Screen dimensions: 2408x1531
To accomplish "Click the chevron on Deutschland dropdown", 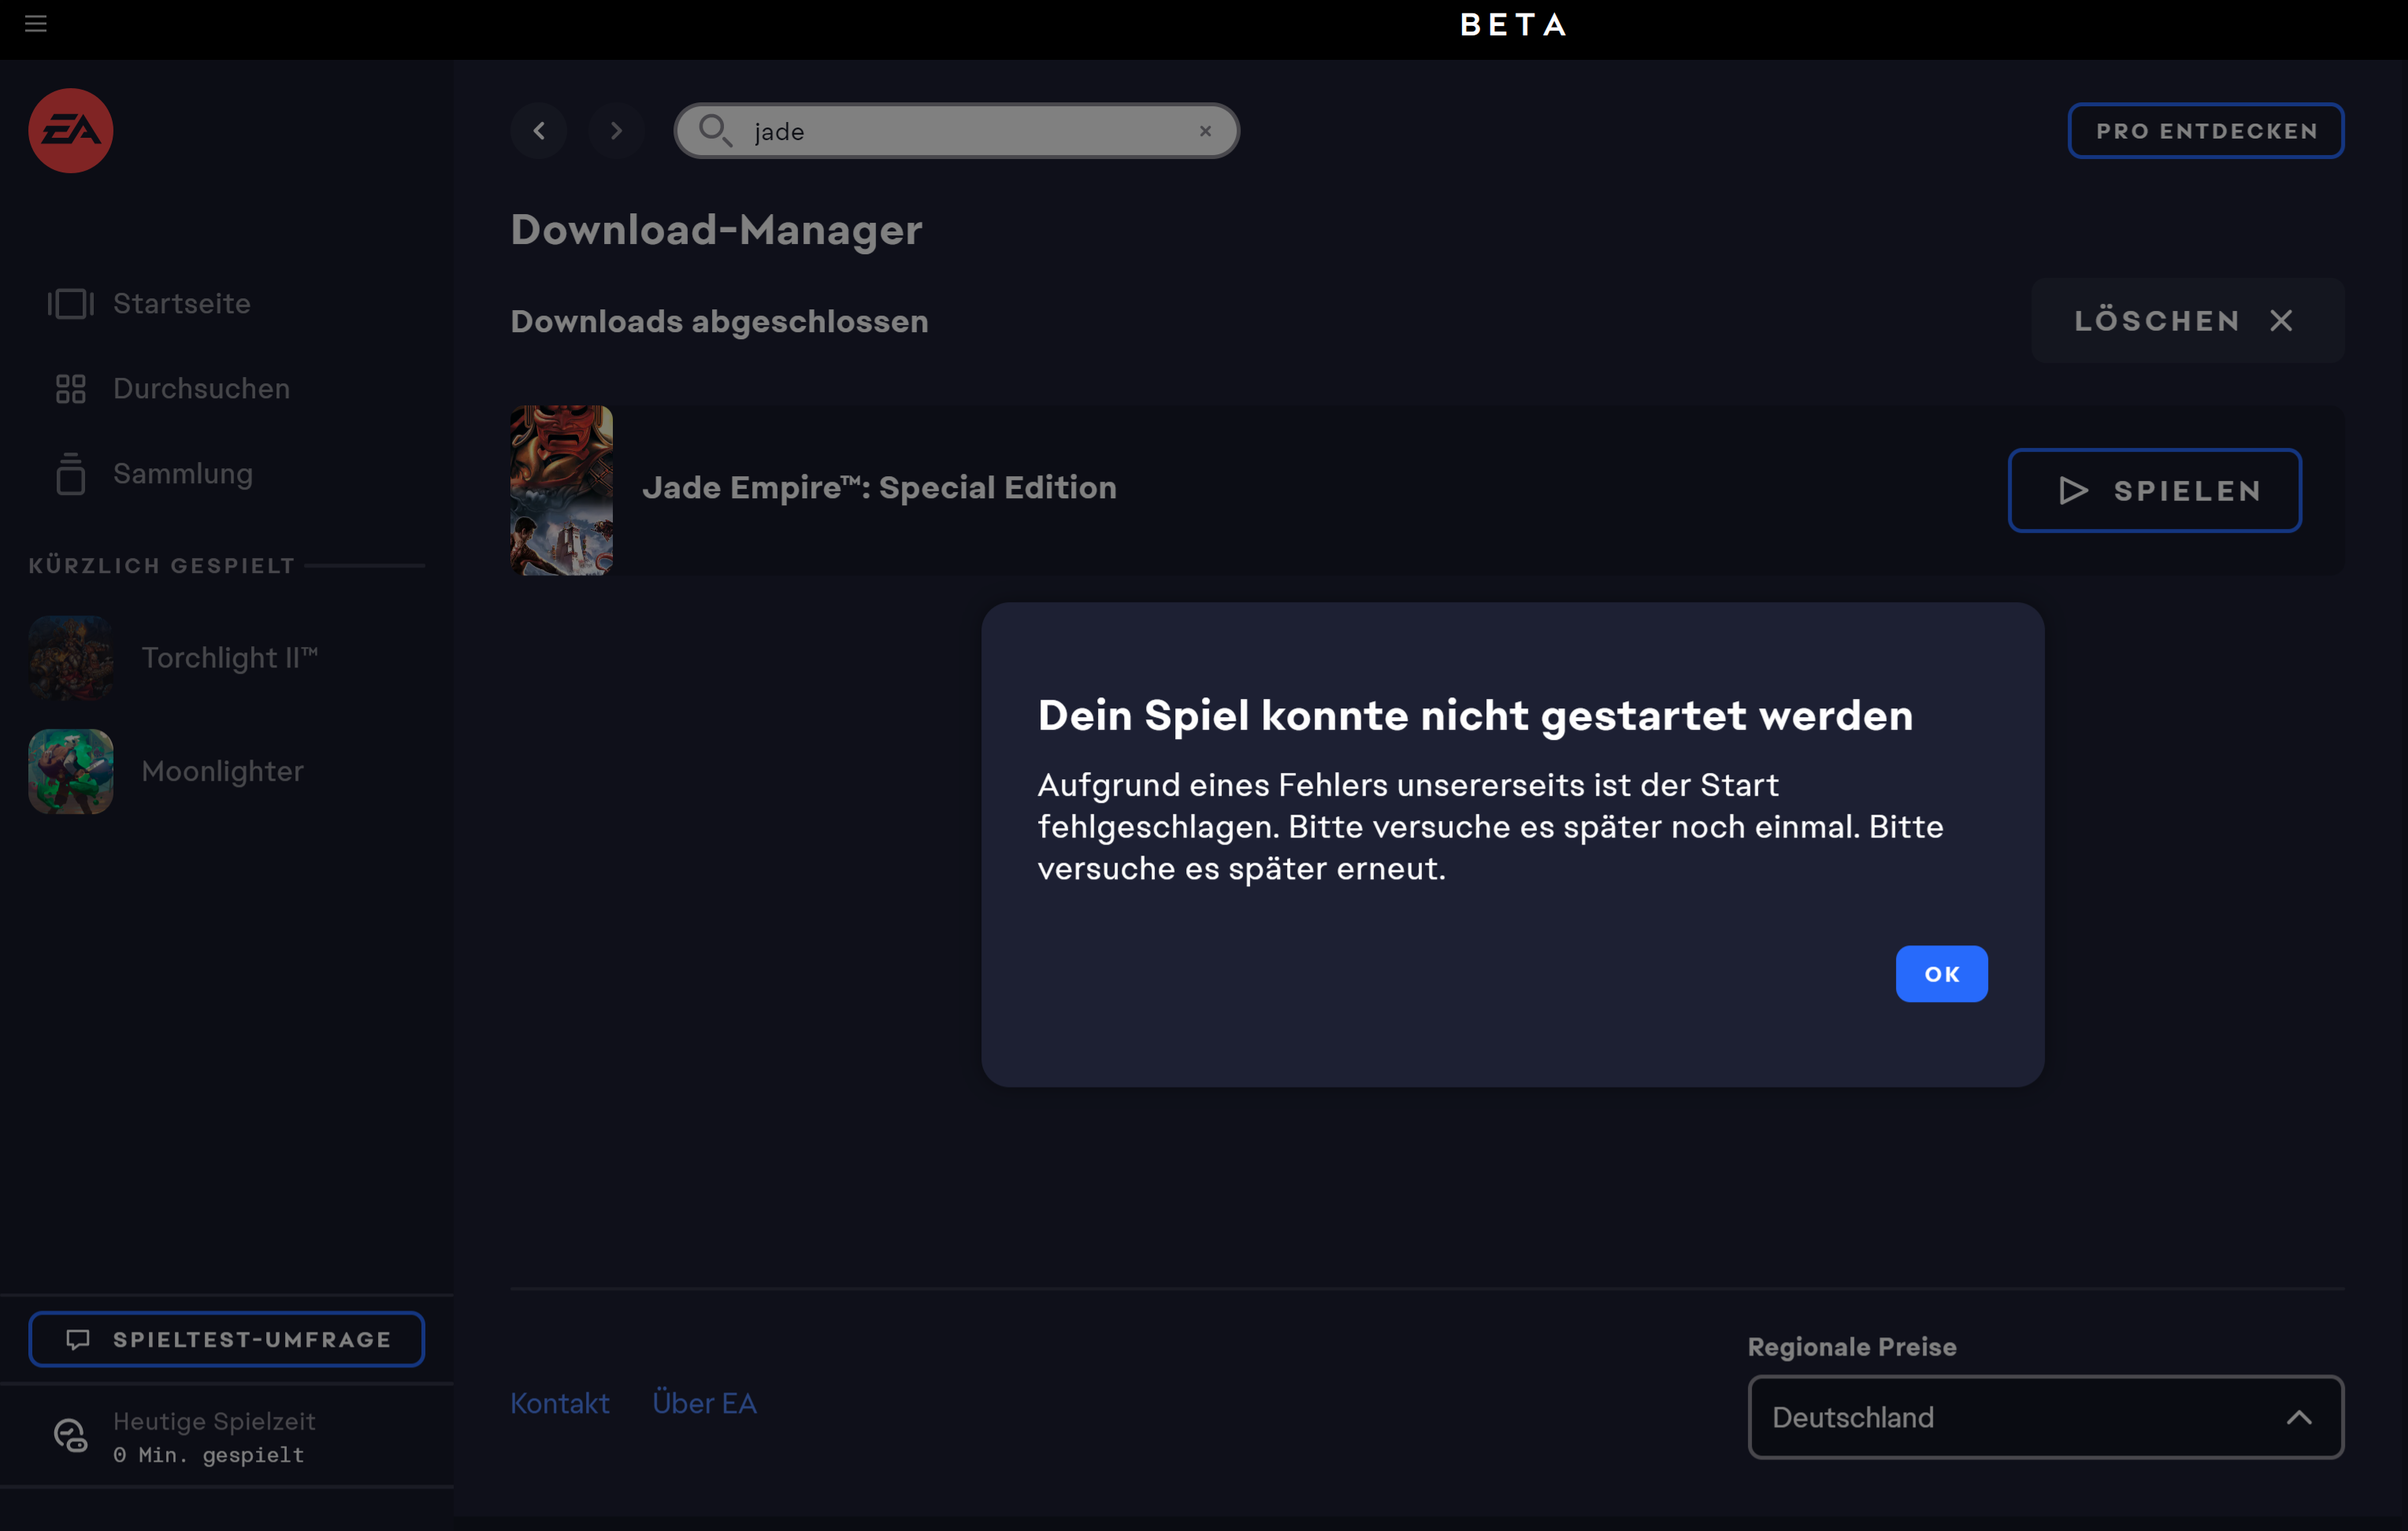I will click(x=2299, y=1417).
